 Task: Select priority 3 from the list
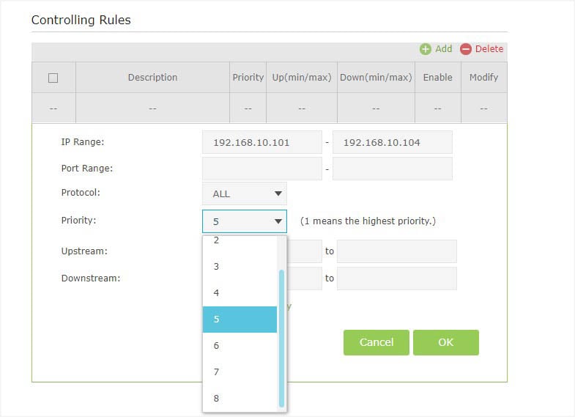coord(240,266)
